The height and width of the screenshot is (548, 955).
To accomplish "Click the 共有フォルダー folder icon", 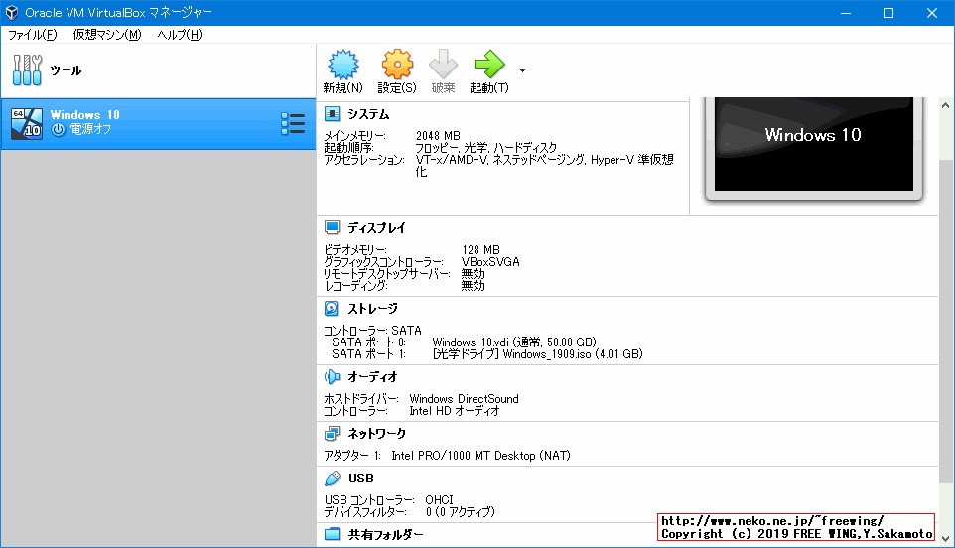I will tap(332, 534).
